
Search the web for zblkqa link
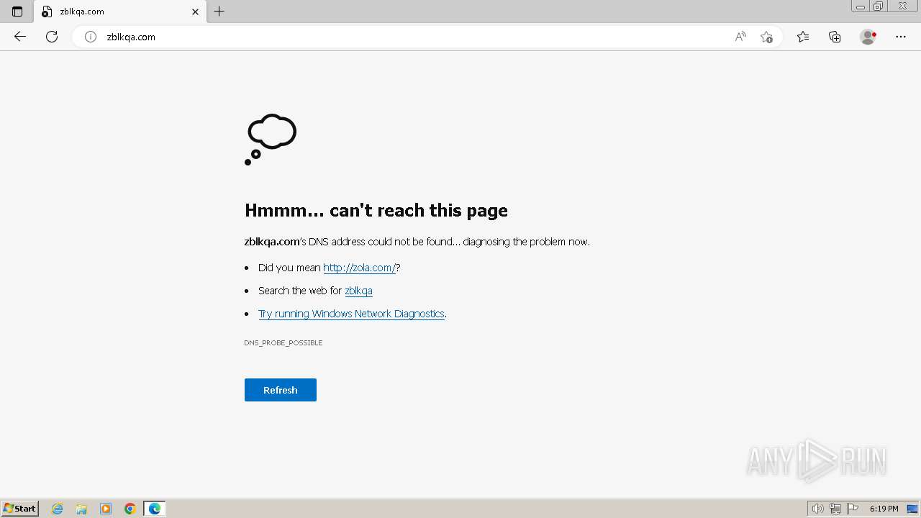[x=358, y=291]
